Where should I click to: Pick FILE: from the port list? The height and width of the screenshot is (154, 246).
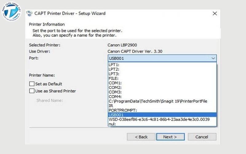(x=113, y=79)
